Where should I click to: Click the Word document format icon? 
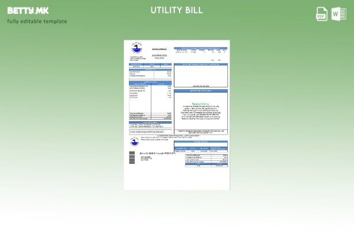tap(338, 14)
